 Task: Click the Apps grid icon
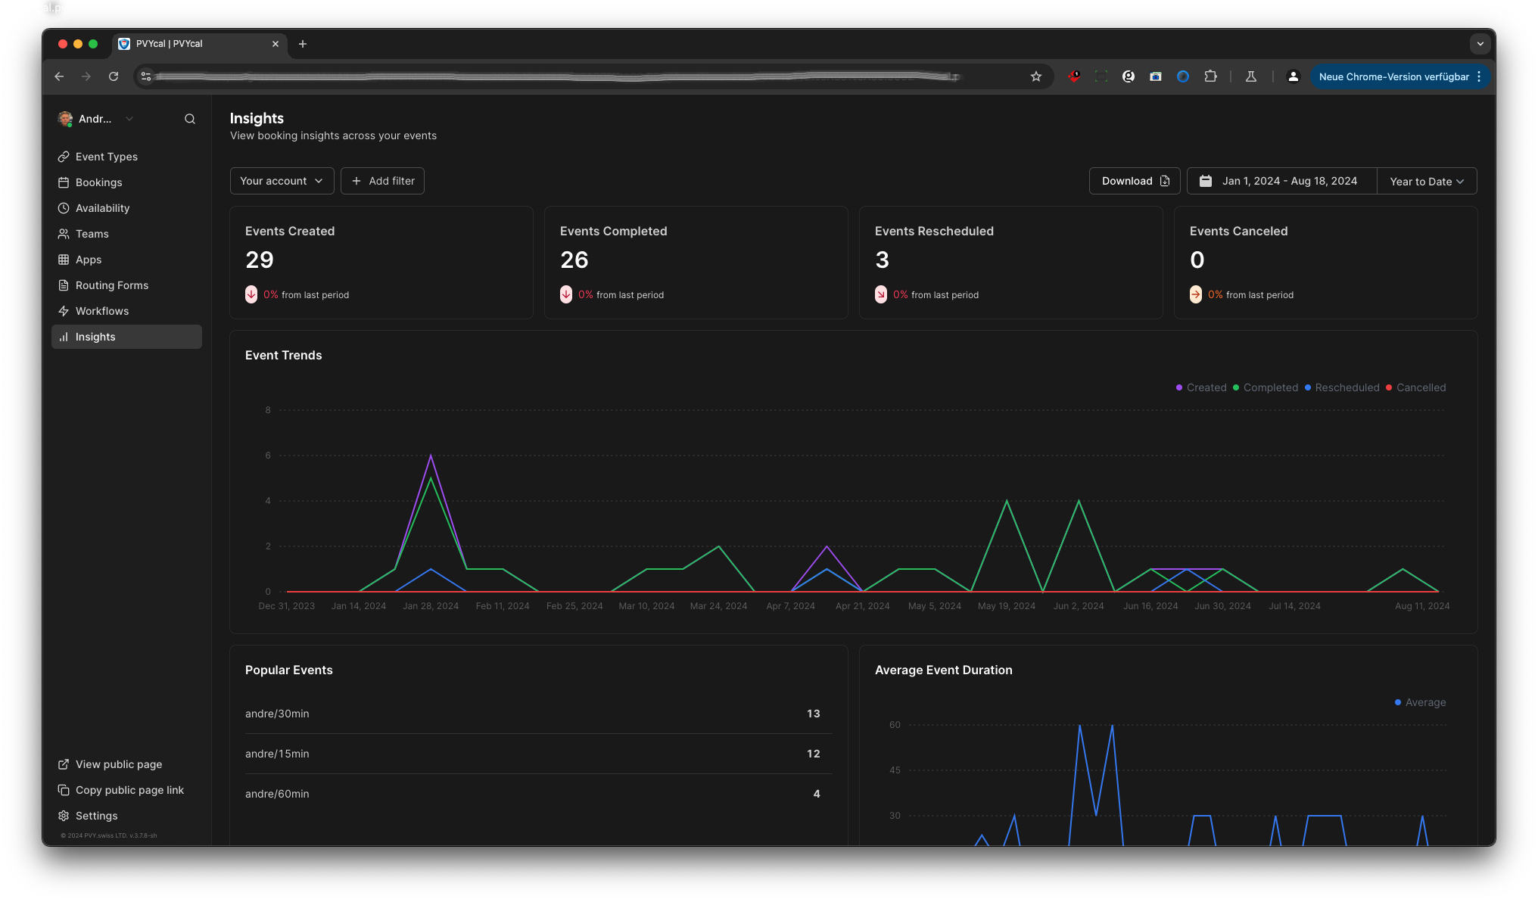pyautogui.click(x=64, y=260)
